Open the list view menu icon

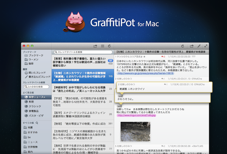coord(103,46)
